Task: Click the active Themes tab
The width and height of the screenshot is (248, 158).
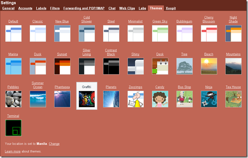Action: pos(156,8)
